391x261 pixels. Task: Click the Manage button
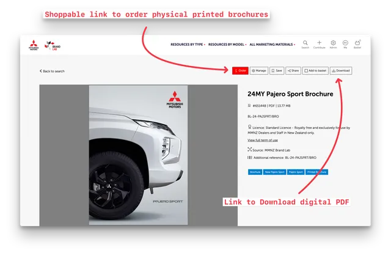coord(259,70)
